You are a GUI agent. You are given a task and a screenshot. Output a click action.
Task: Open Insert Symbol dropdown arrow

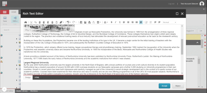coord(107,22)
